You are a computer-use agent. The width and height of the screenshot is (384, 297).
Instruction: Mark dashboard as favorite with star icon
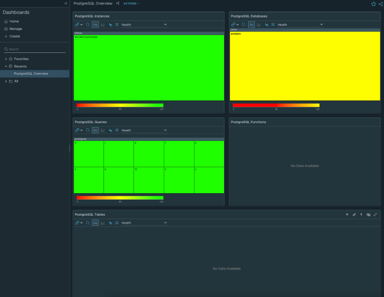(373, 3)
